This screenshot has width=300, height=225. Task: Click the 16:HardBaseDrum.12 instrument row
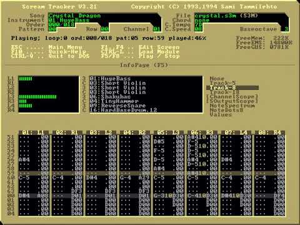point(146,110)
